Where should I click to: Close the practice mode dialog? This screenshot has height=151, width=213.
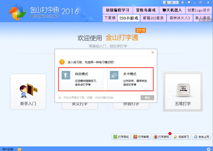coord(153,52)
